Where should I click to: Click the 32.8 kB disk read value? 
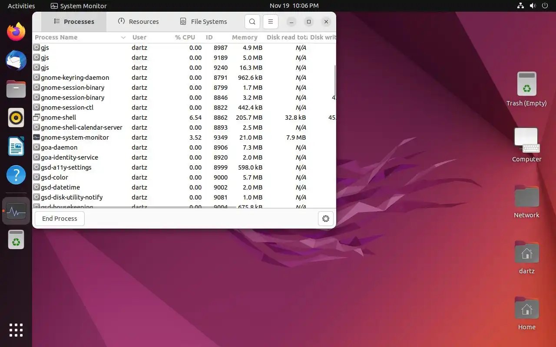pos(295,118)
